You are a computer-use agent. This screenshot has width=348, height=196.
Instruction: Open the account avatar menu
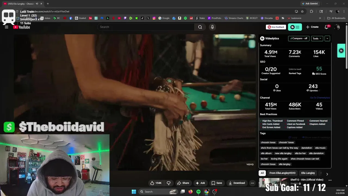pos(337,27)
